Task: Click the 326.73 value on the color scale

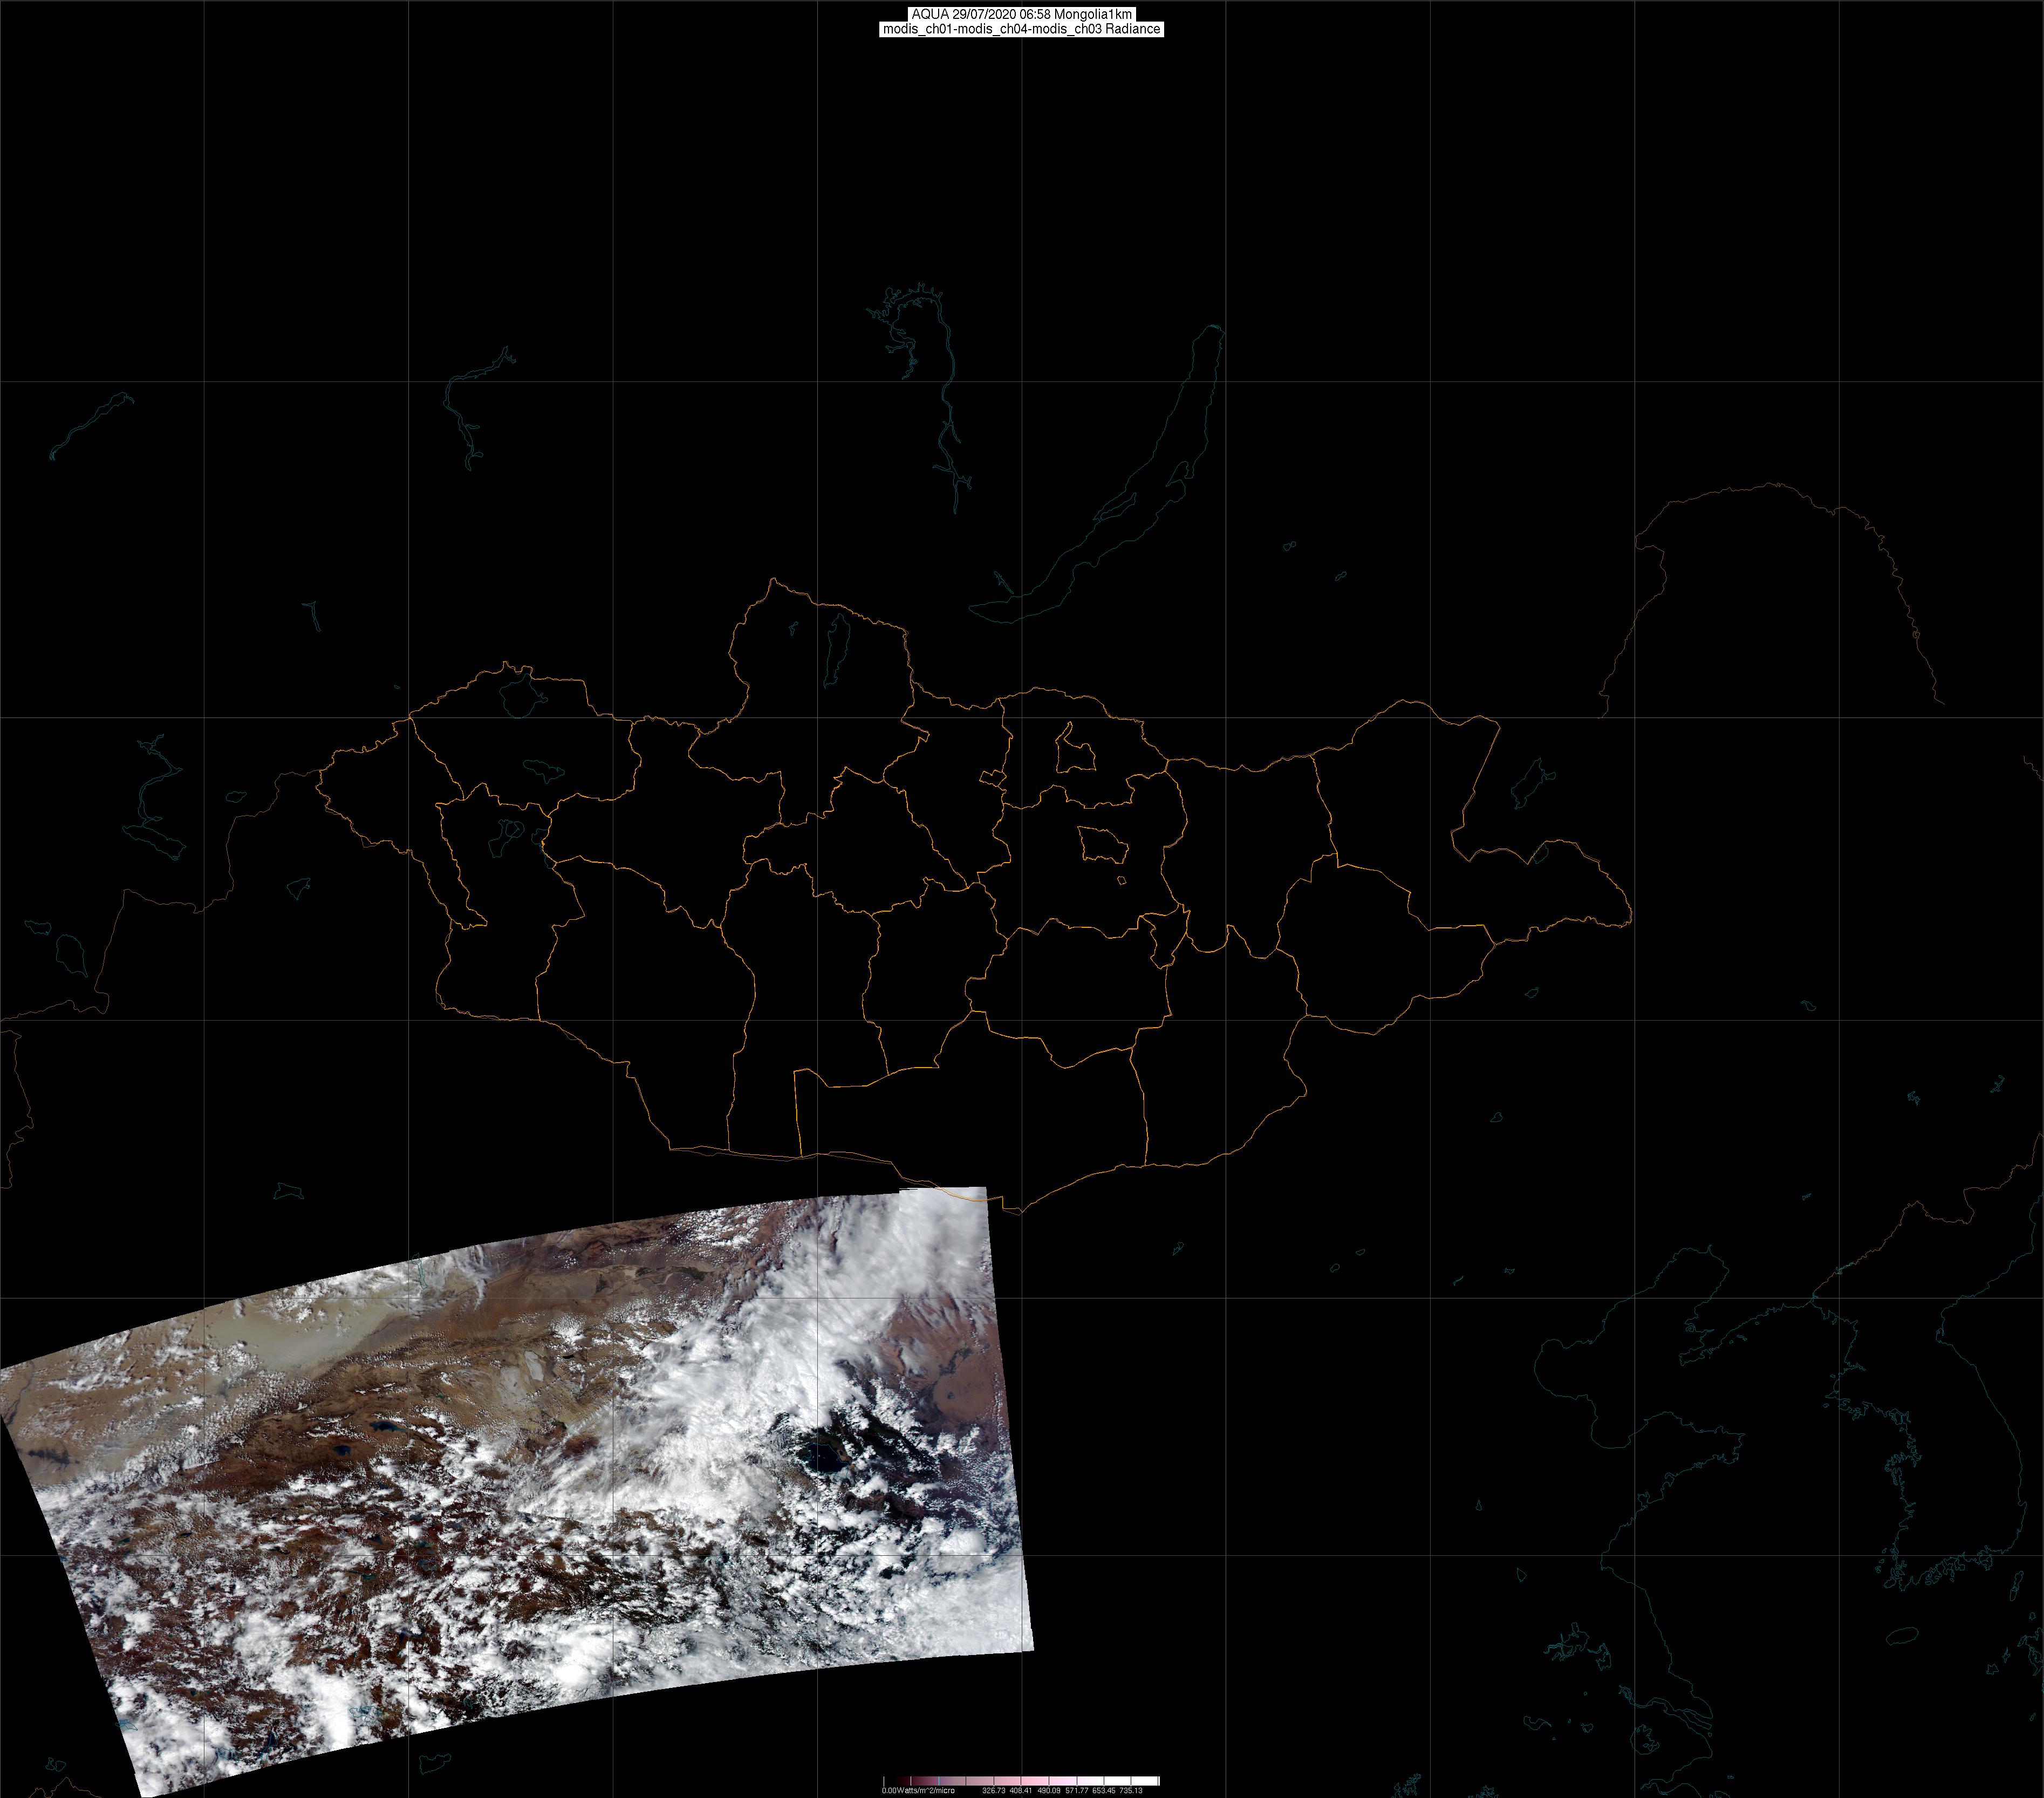Action: [994, 1791]
